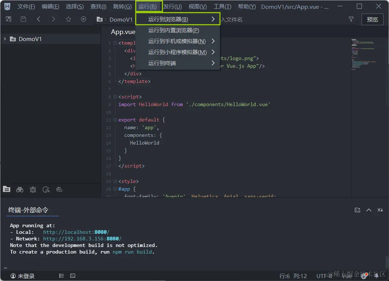This screenshot has height=281, width=389.
Task: Click the DomoV1 breadcrumb label in toolbar
Action: pyautogui.click(x=121, y=19)
